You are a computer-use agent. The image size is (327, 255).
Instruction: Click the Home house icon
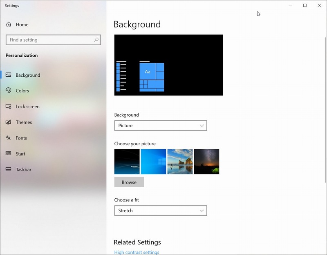9,24
